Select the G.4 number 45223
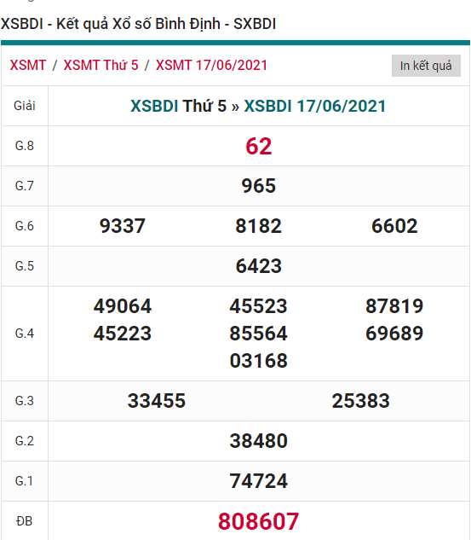 pos(123,333)
